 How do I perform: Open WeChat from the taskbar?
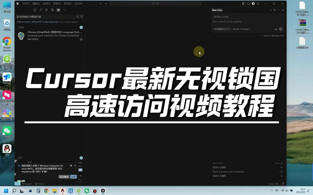click(87, 191)
